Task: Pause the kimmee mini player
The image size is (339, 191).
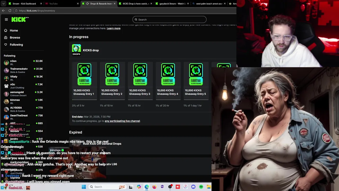Action: point(70,167)
